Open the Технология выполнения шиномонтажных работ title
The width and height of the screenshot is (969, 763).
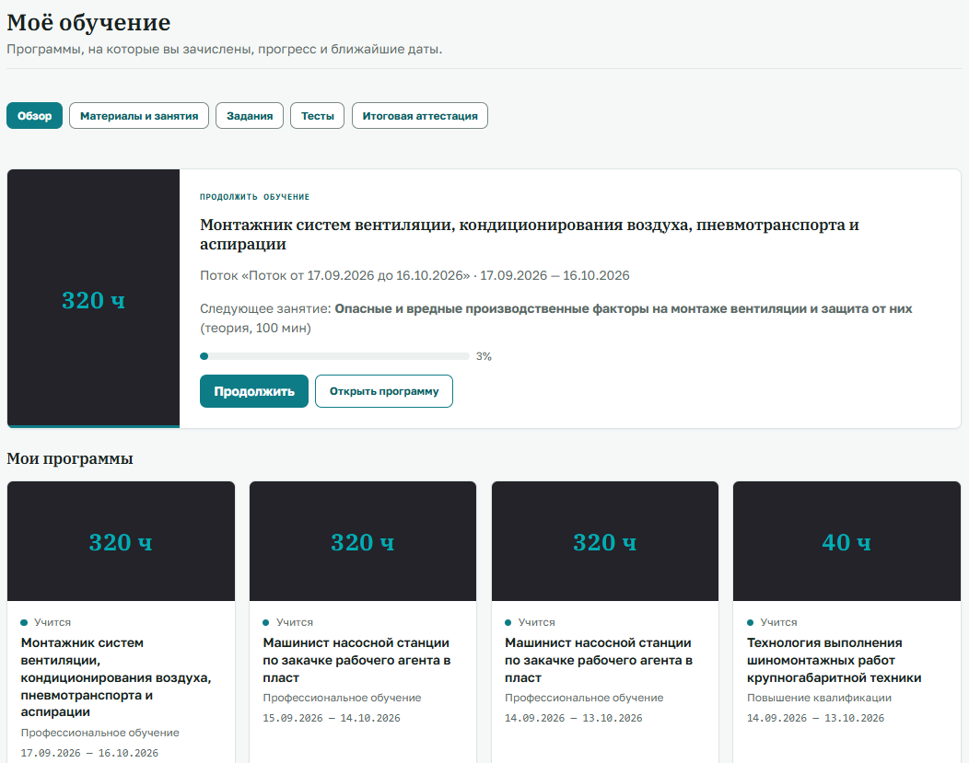point(835,660)
